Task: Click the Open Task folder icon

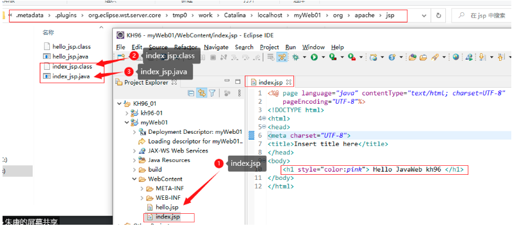Action: point(423,57)
